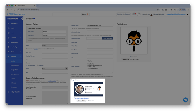Click the Settings gear icon
The width and height of the screenshot is (196, 112).
click(x=8, y=57)
